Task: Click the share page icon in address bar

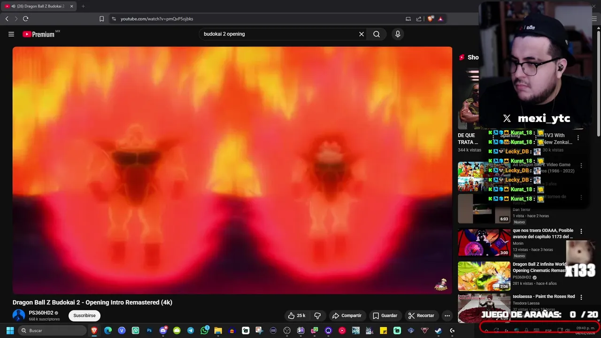Action: (x=419, y=19)
